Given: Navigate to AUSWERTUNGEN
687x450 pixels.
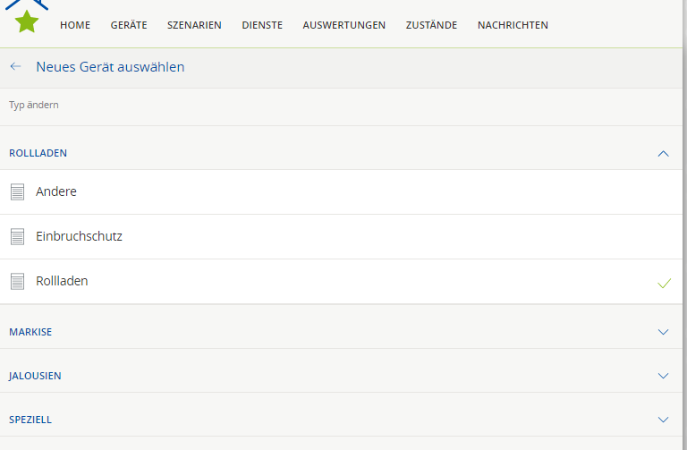Looking at the screenshot, I should coord(344,25).
